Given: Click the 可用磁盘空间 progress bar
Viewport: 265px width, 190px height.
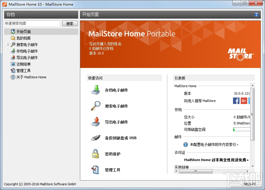Looking at the screenshot, I should point(241,129).
